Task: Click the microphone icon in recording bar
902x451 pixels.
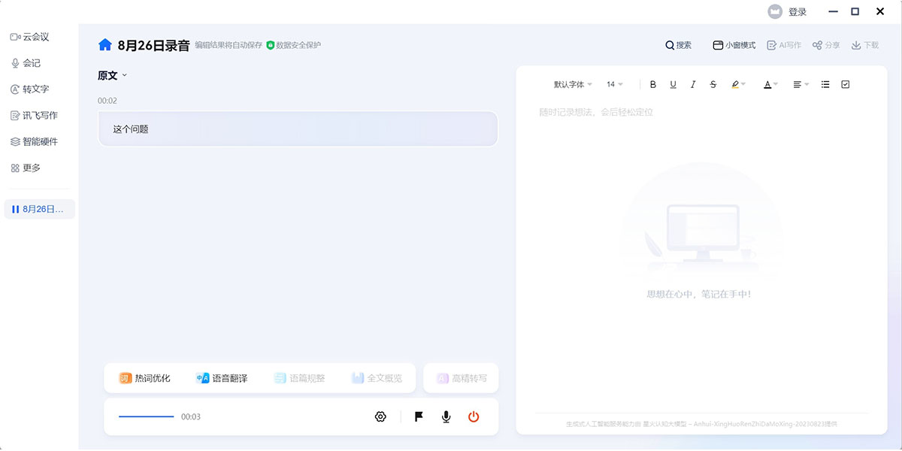Action: (445, 416)
